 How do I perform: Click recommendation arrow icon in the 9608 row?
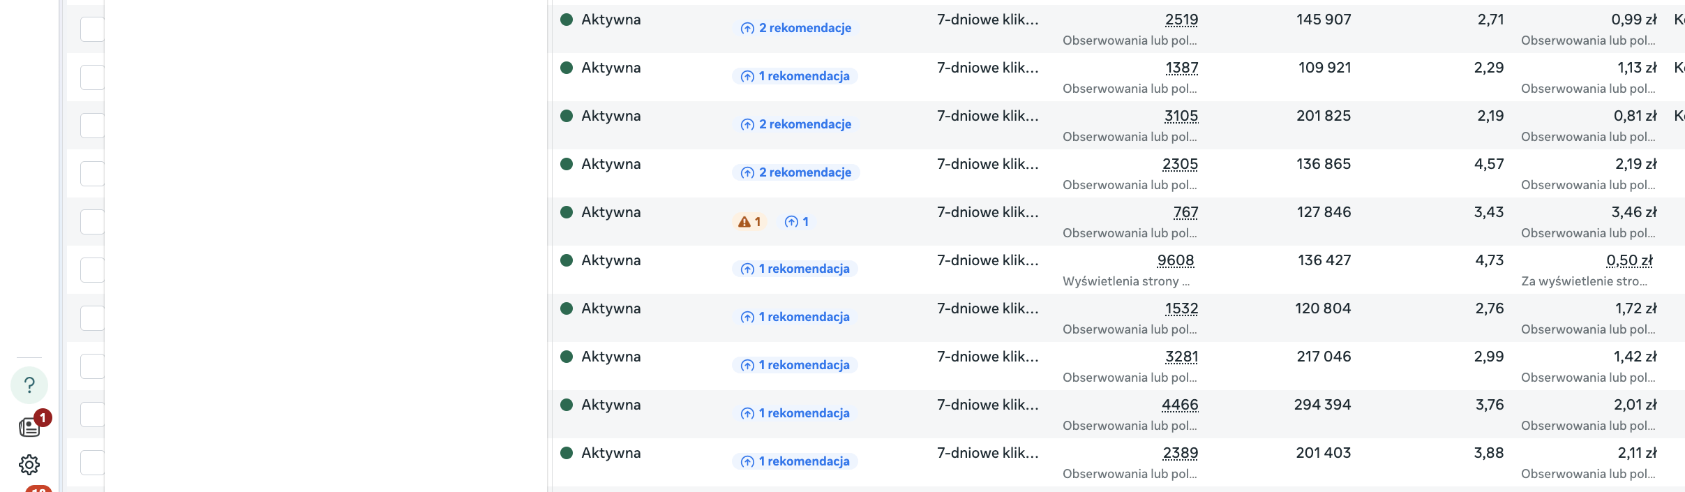747,269
